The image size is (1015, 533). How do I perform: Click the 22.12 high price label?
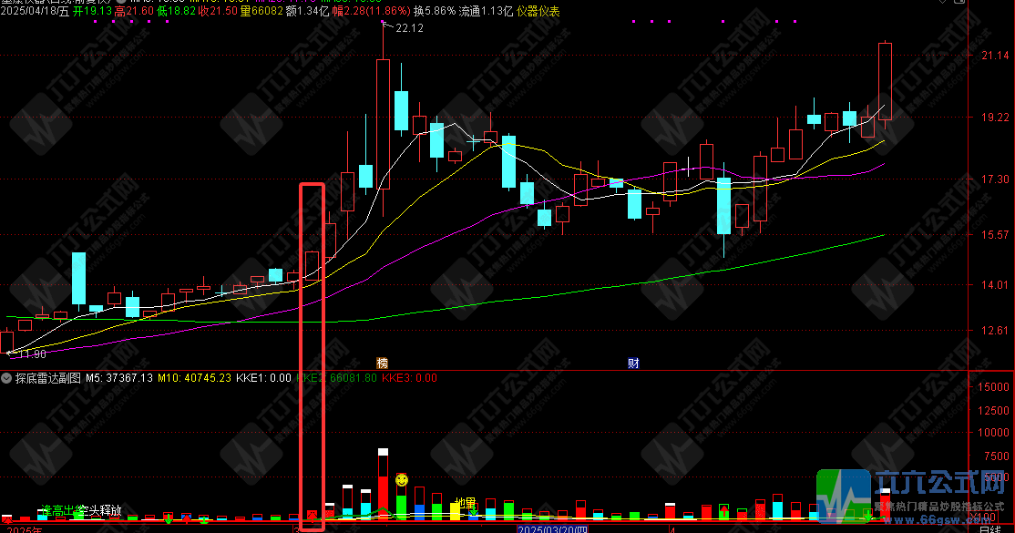pyautogui.click(x=410, y=29)
